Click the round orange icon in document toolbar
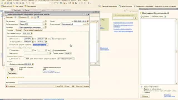This screenshot has height=100, width=178. (32, 17)
